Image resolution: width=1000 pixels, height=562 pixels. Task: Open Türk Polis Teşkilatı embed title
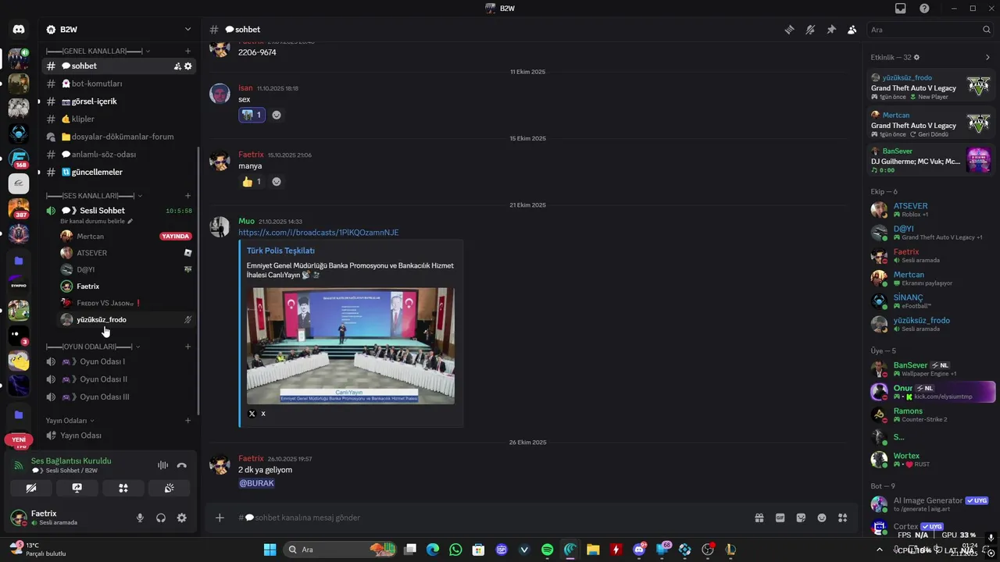tap(280, 251)
